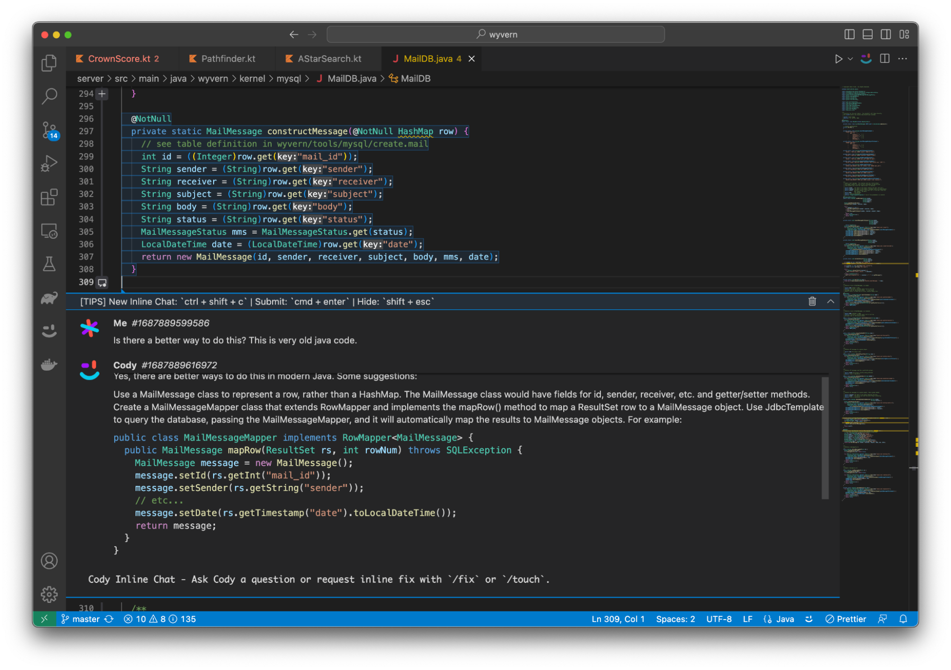The width and height of the screenshot is (951, 670).
Task: Open the Extensions view
Action: (49, 197)
